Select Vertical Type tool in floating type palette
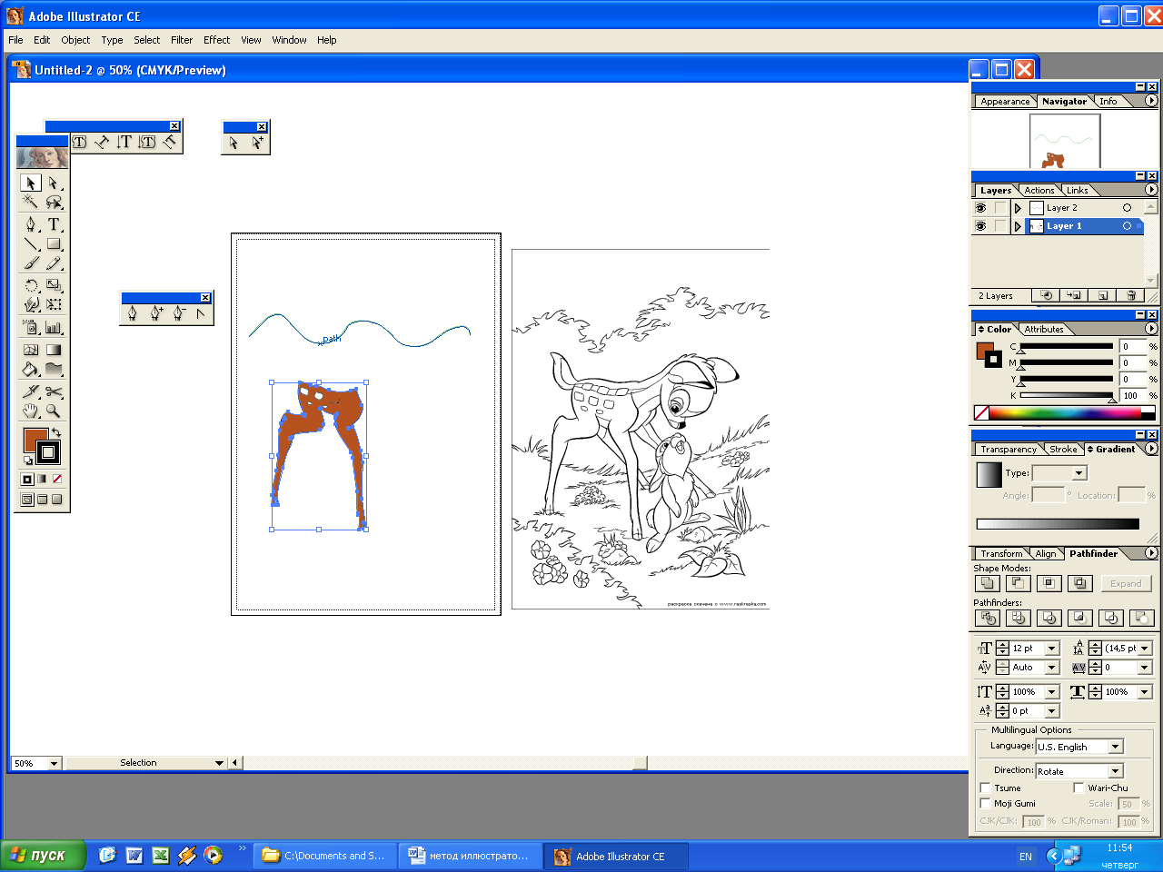 [124, 142]
